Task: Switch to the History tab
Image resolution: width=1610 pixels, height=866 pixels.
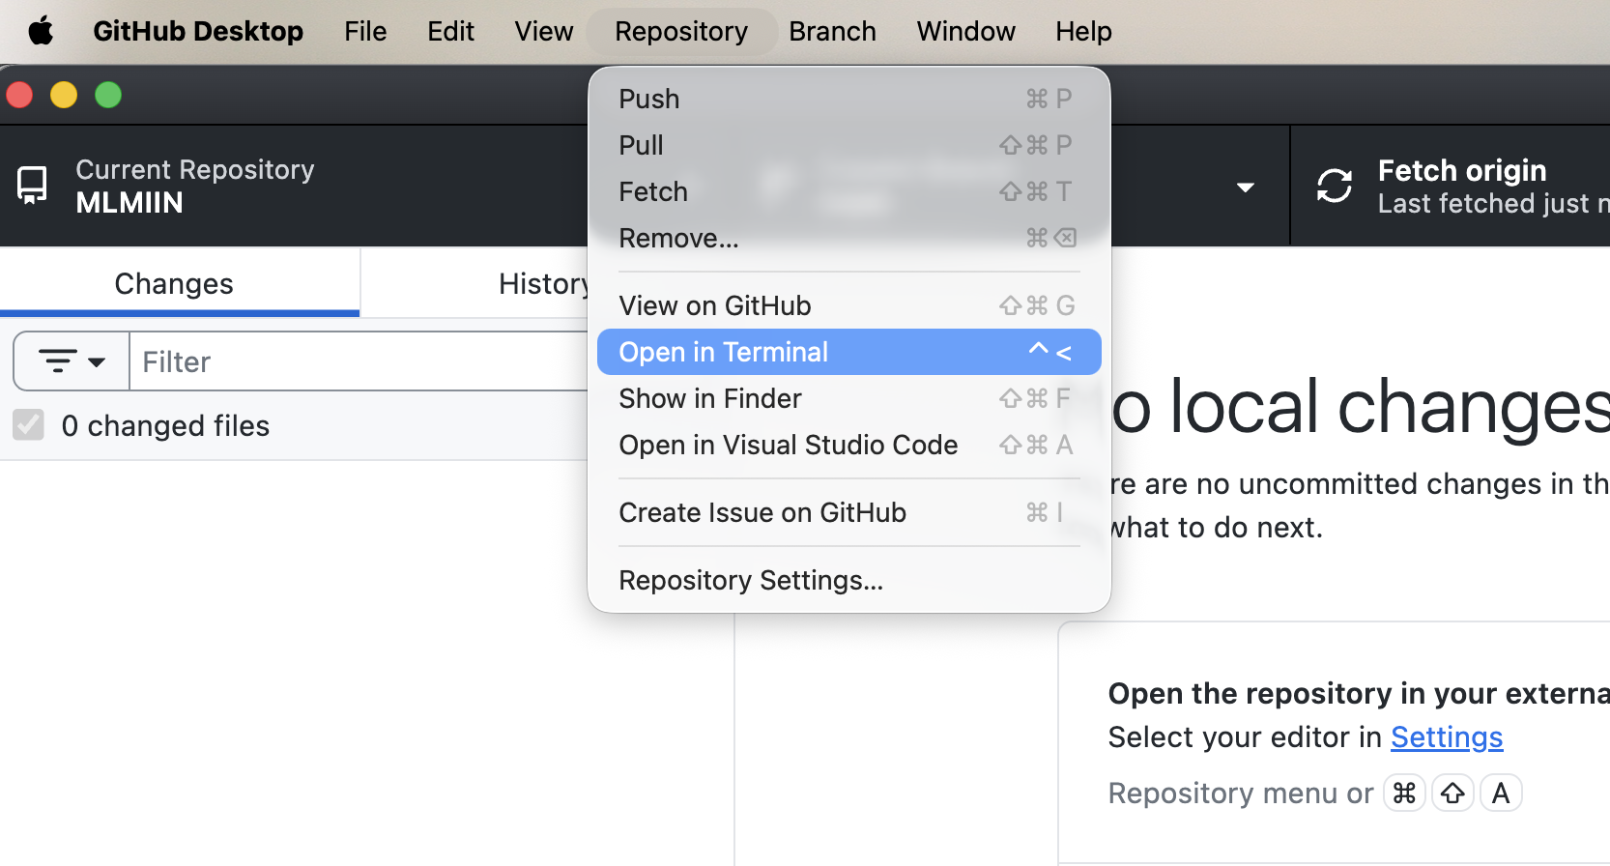Action: 541,283
